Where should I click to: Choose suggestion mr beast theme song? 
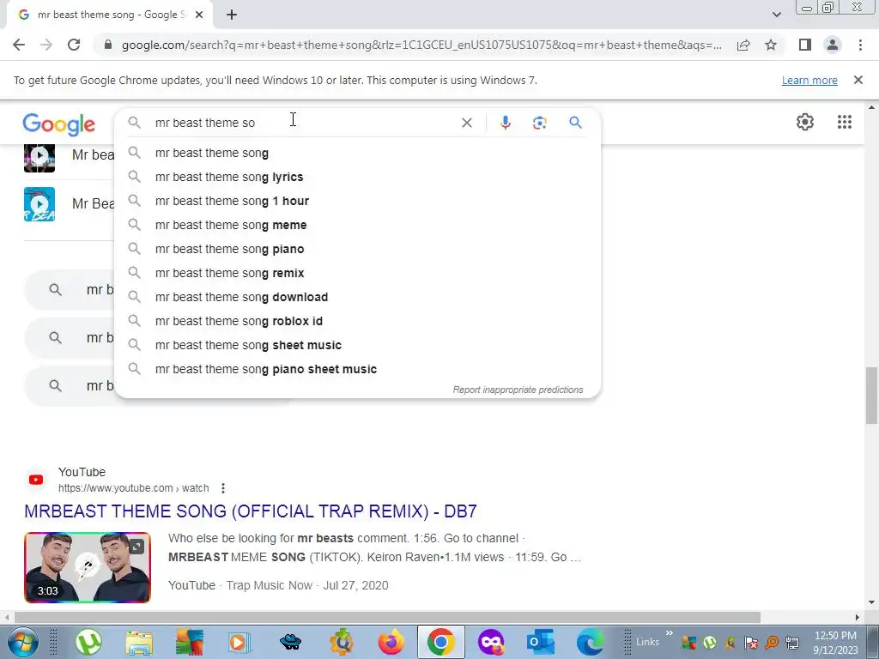[357, 153]
